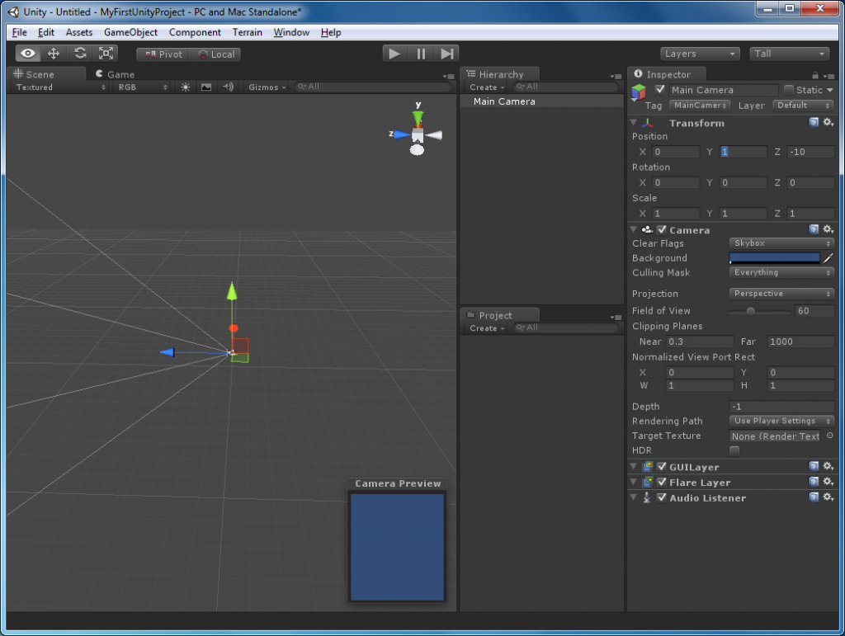This screenshot has height=636, width=845.
Task: Open the Gizmos dropdown
Action: [267, 87]
